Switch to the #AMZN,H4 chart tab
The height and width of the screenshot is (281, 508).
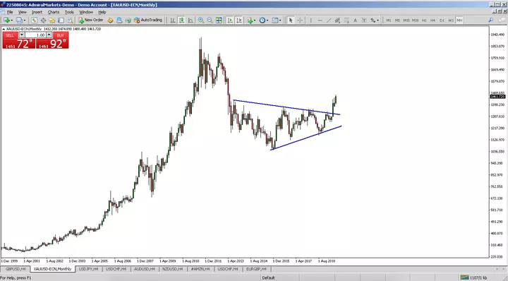(200, 269)
